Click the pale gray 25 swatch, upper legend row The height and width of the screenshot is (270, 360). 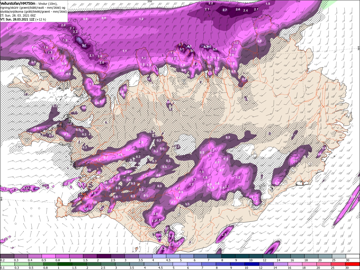click(339, 256)
